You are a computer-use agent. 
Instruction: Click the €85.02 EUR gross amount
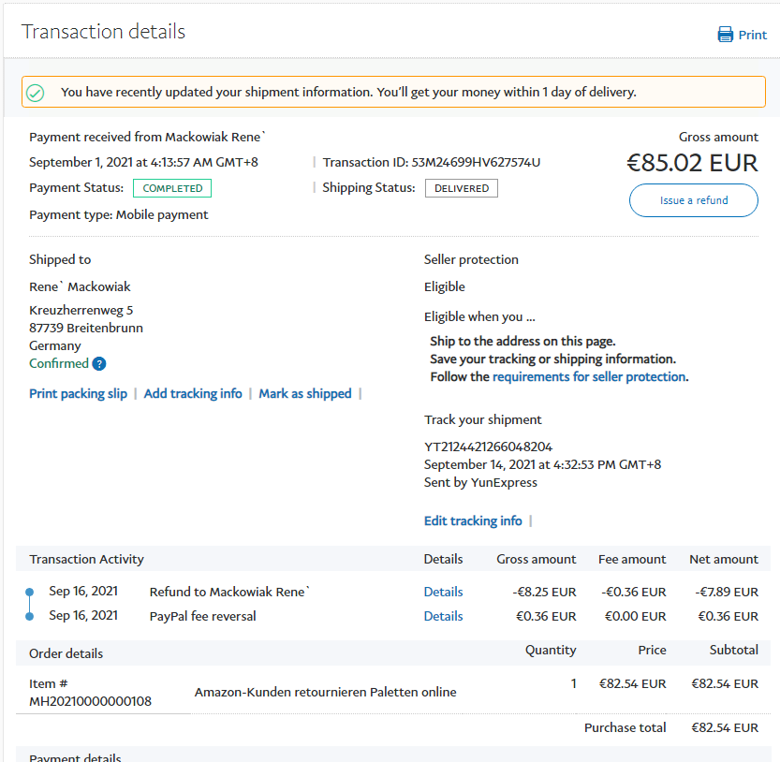point(692,163)
